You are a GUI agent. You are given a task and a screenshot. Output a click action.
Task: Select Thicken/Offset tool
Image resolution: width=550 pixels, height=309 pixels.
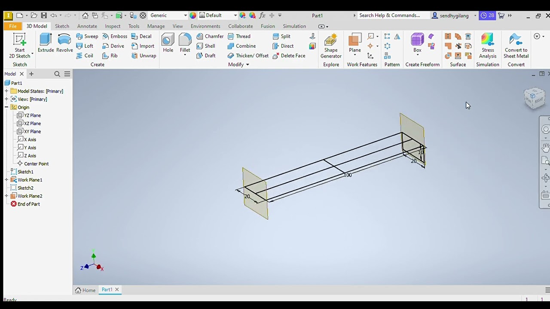coord(248,56)
